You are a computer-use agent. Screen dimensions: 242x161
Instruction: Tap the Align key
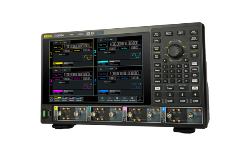[182, 88]
